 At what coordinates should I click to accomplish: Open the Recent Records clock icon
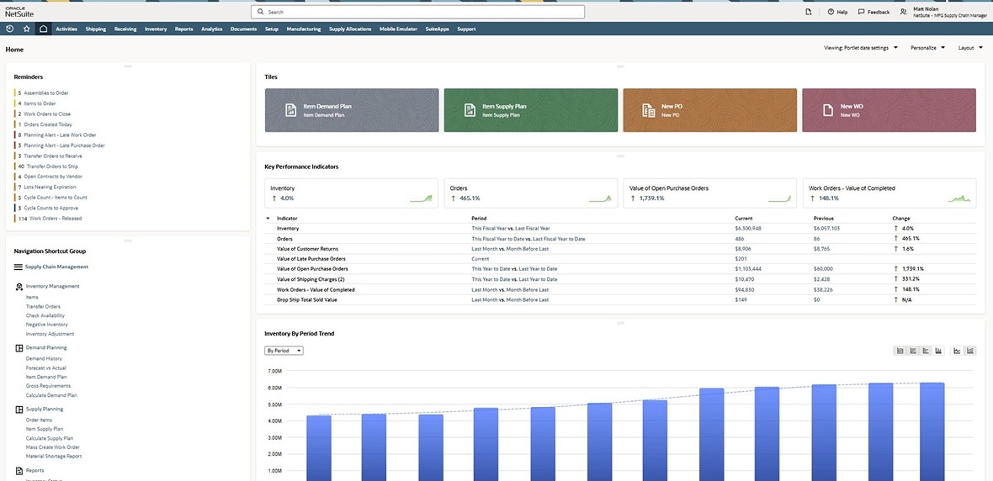[9, 29]
